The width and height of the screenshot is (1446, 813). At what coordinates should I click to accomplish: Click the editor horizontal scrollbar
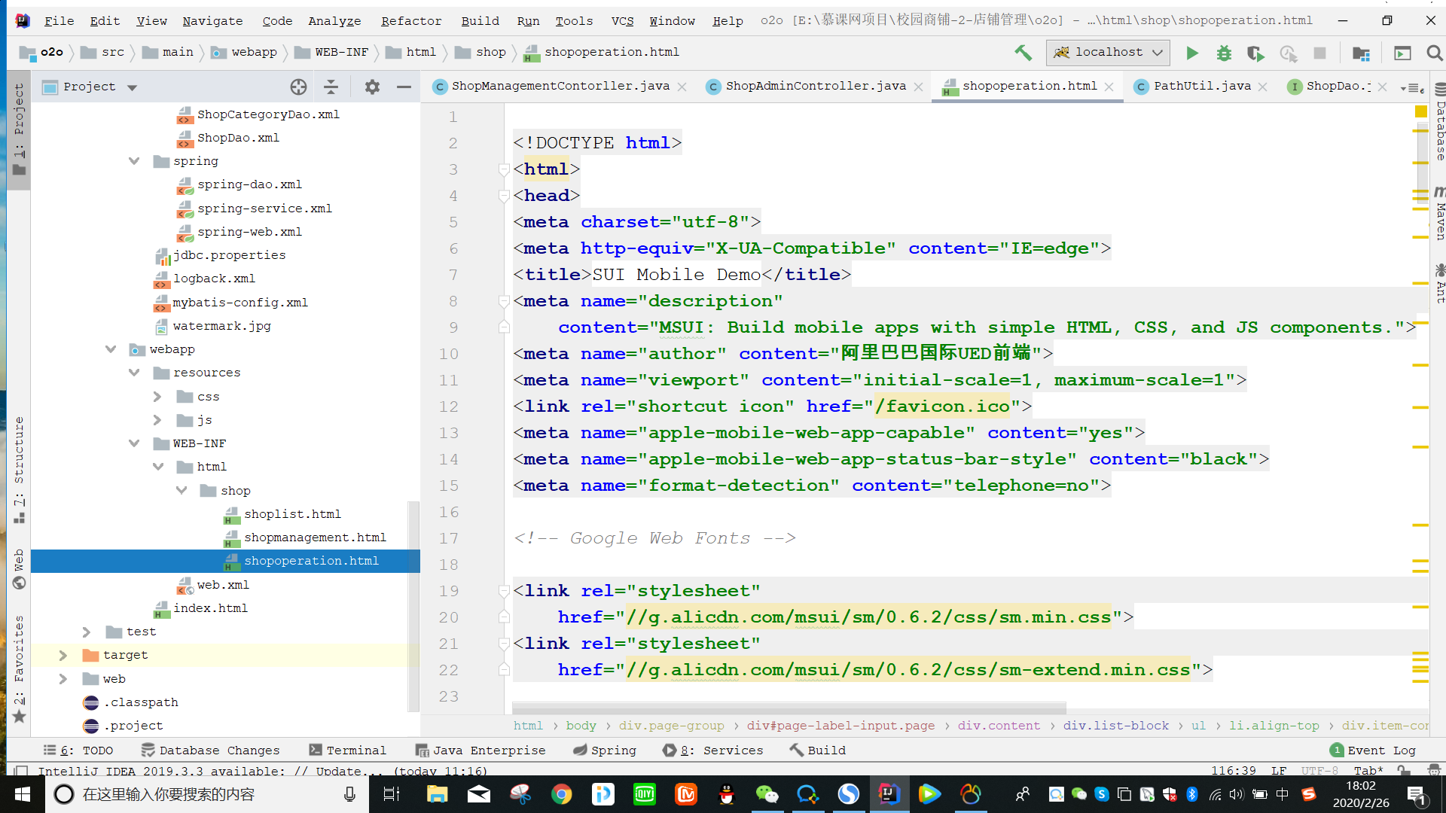789,708
